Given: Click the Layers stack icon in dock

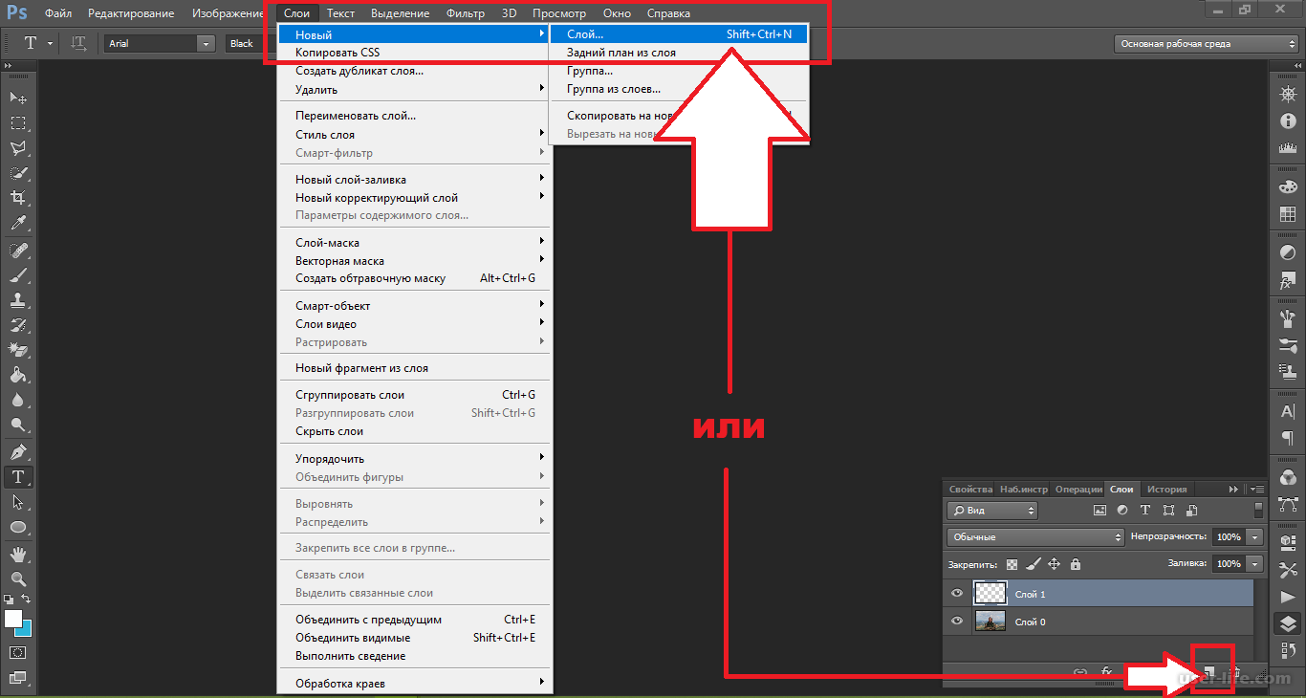Looking at the screenshot, I should [1287, 623].
